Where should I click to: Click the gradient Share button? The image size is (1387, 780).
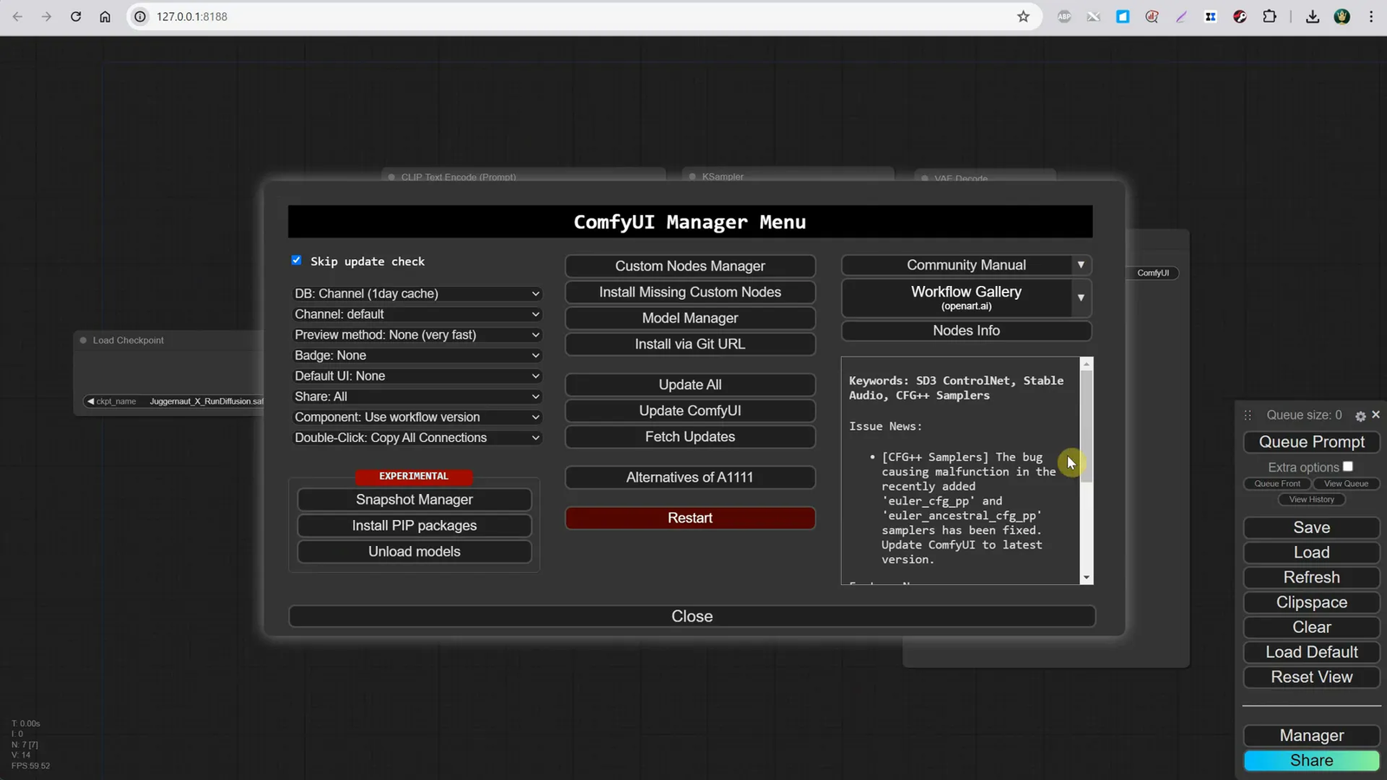1312,761
